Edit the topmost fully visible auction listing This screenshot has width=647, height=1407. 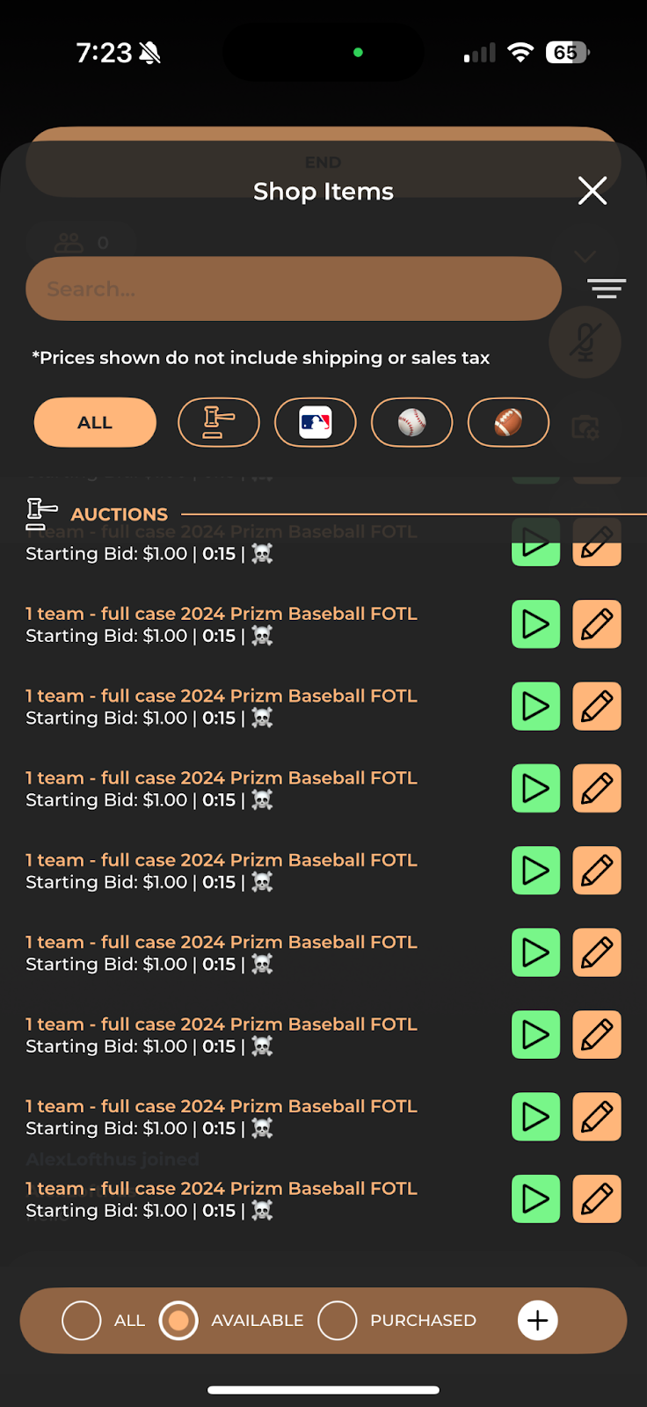[597, 624]
